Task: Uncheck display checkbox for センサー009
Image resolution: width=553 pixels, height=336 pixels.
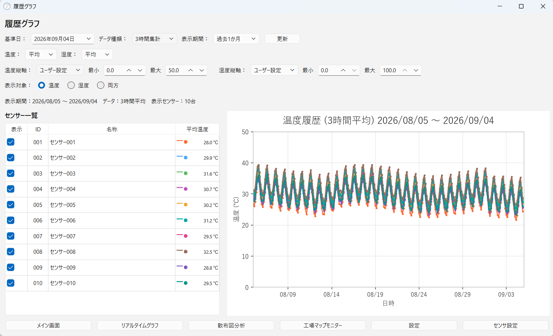Action: (x=11, y=267)
